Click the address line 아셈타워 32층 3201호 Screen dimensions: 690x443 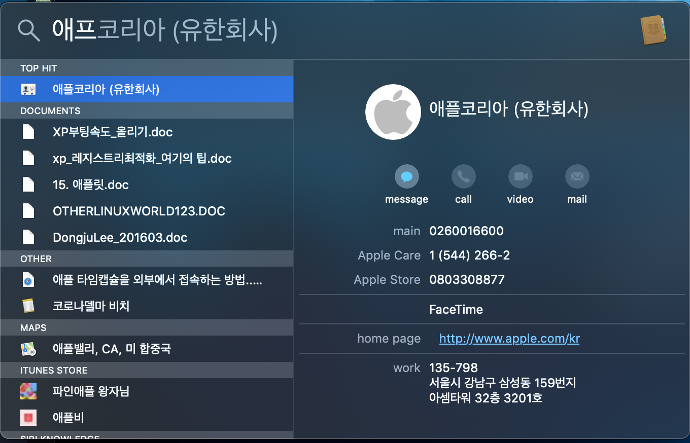(x=486, y=398)
